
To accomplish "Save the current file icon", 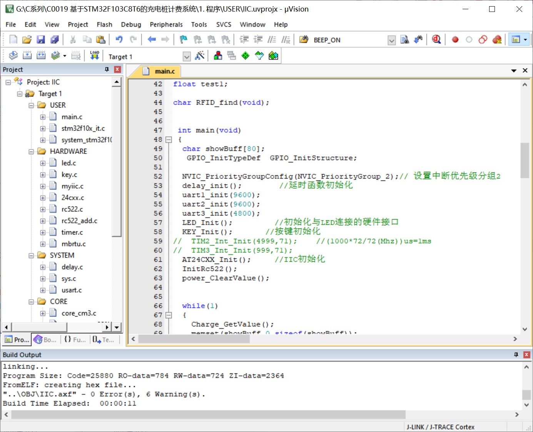I will click(40, 39).
